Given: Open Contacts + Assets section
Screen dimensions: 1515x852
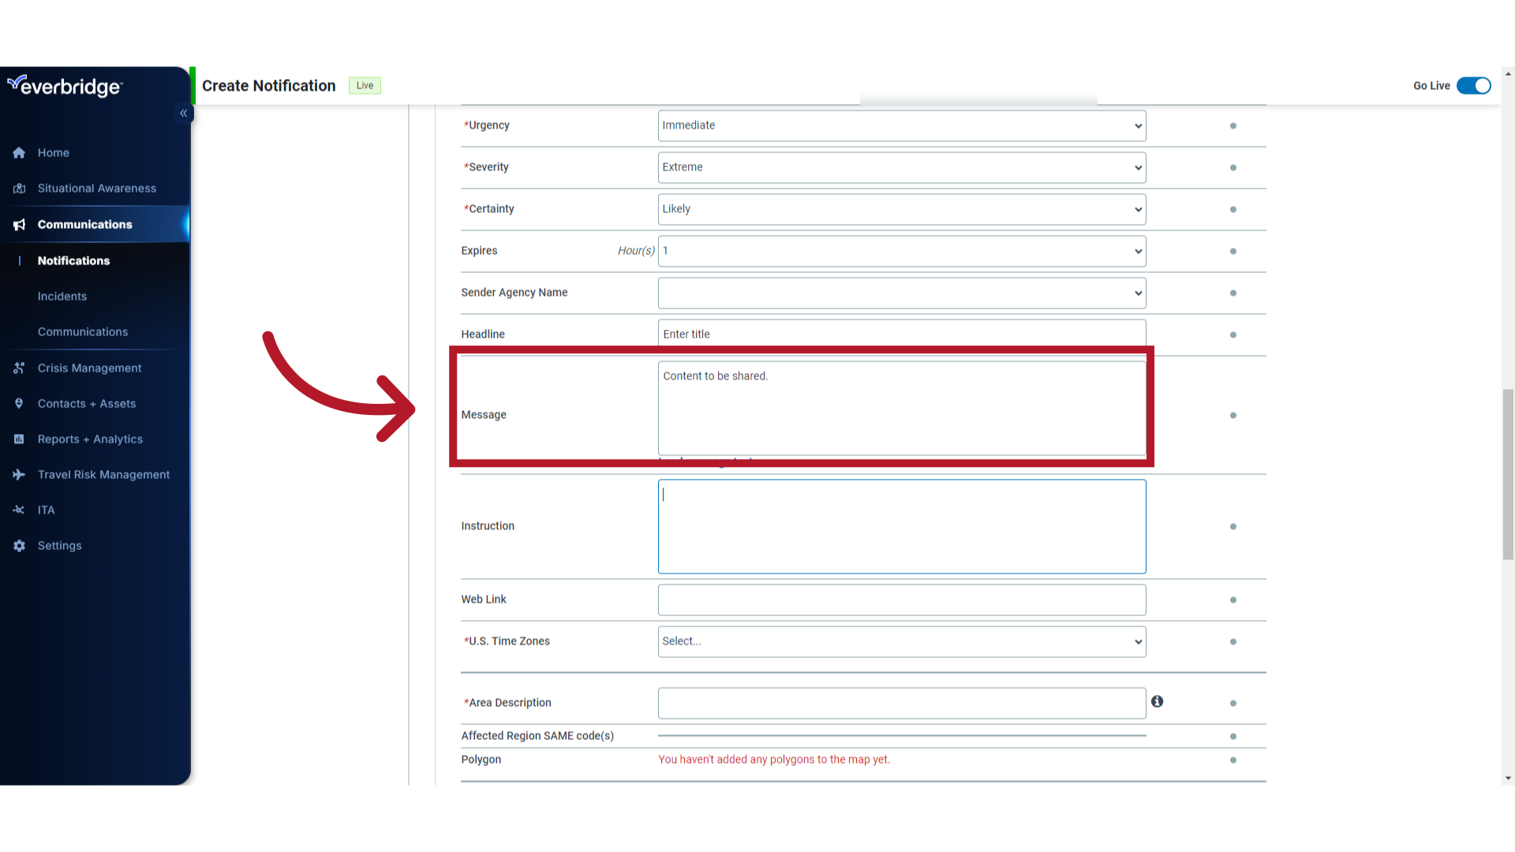Looking at the screenshot, I should coord(86,402).
